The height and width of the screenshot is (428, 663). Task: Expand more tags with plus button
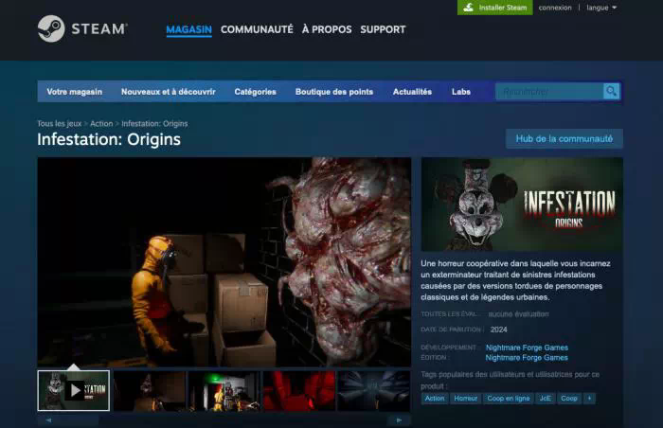click(589, 399)
